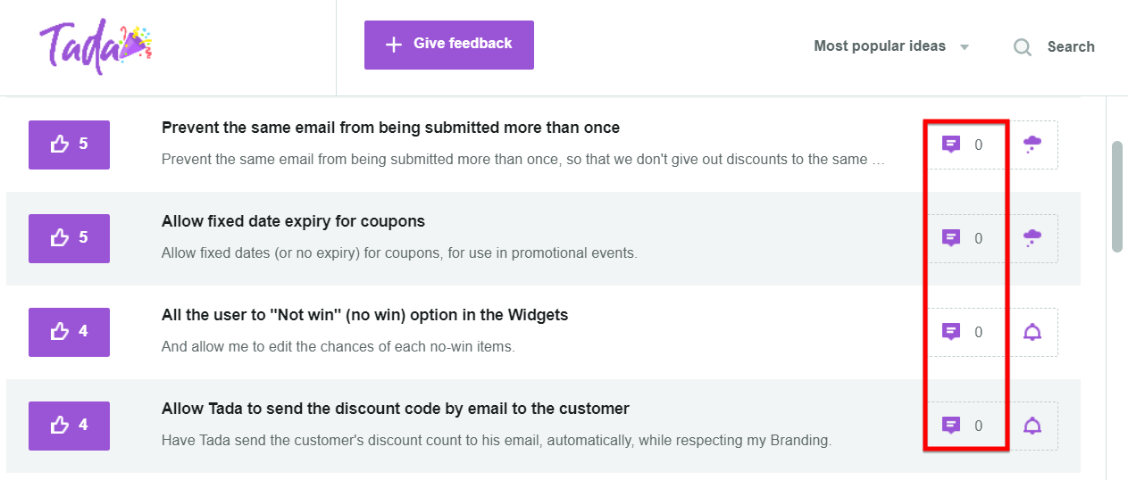Expand the Most popular ideas dropdown
The image size is (1128, 480).
click(891, 46)
